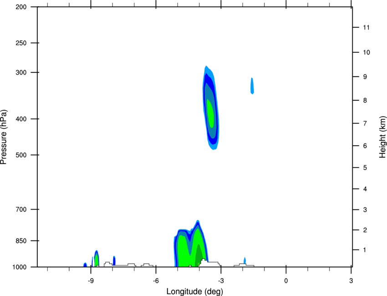Click the 200 pressure tick label
Viewport: 387px width, 296px height.
[21, 7]
